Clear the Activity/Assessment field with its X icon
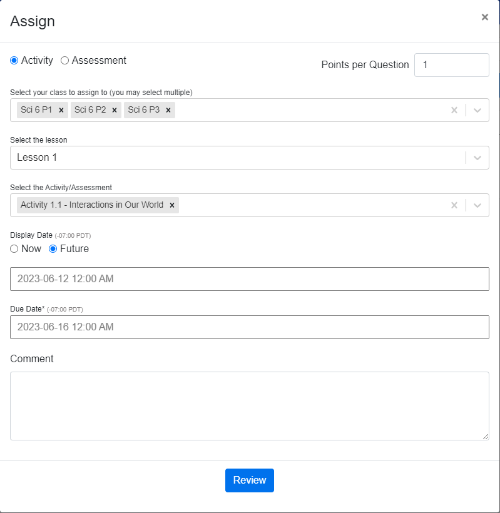 pos(454,205)
